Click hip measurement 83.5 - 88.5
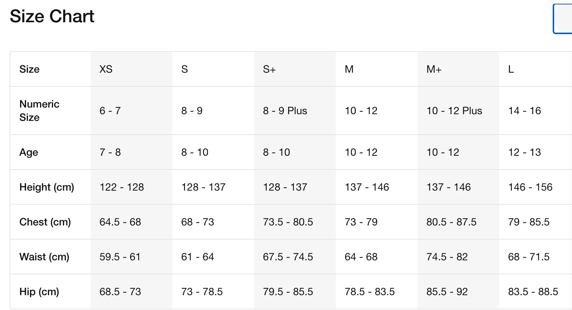This screenshot has width=572, height=310. (x=533, y=292)
